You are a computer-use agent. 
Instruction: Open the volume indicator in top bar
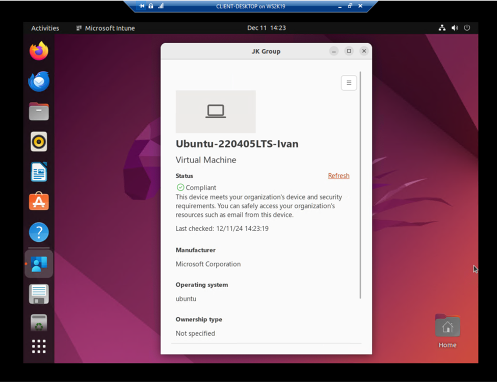click(455, 28)
